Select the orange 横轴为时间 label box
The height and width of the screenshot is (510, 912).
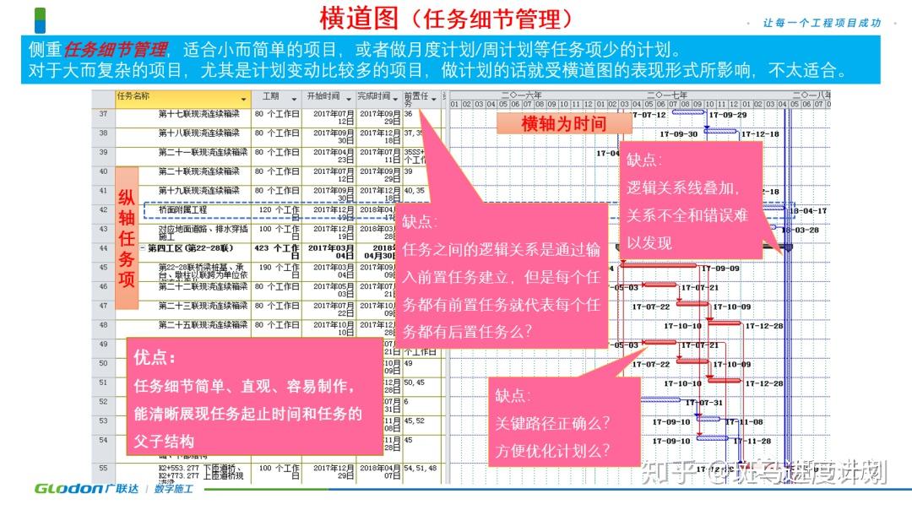564,123
